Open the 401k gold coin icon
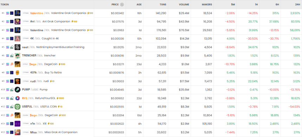 18,73
